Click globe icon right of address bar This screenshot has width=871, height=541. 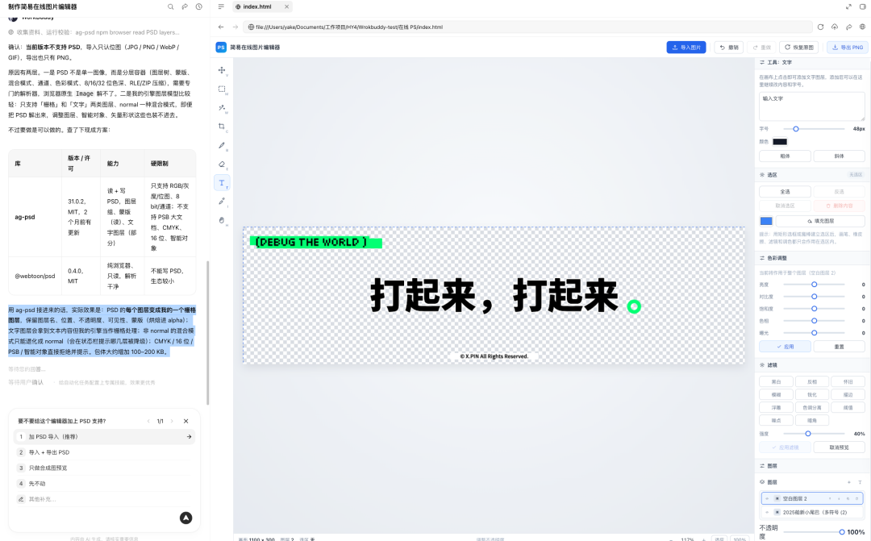click(x=863, y=27)
